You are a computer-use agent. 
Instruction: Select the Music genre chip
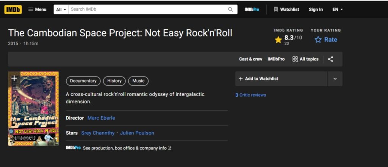[138, 81]
